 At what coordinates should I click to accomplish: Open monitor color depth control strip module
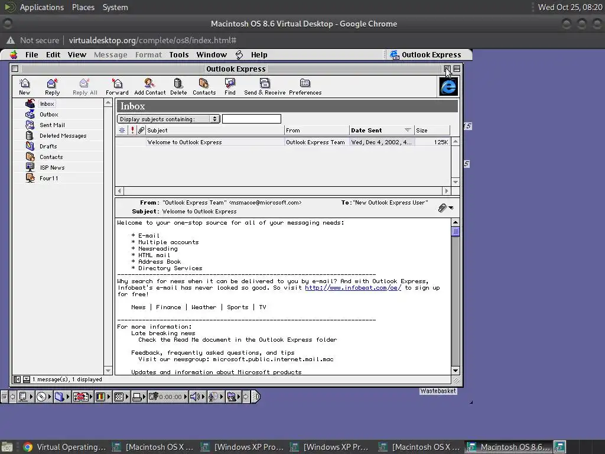click(x=102, y=397)
